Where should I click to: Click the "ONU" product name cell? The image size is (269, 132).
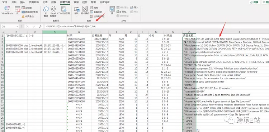pos(189,58)
